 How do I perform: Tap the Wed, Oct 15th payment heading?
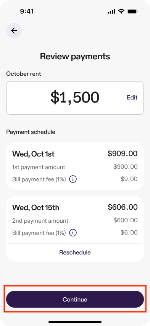[x=35, y=207]
